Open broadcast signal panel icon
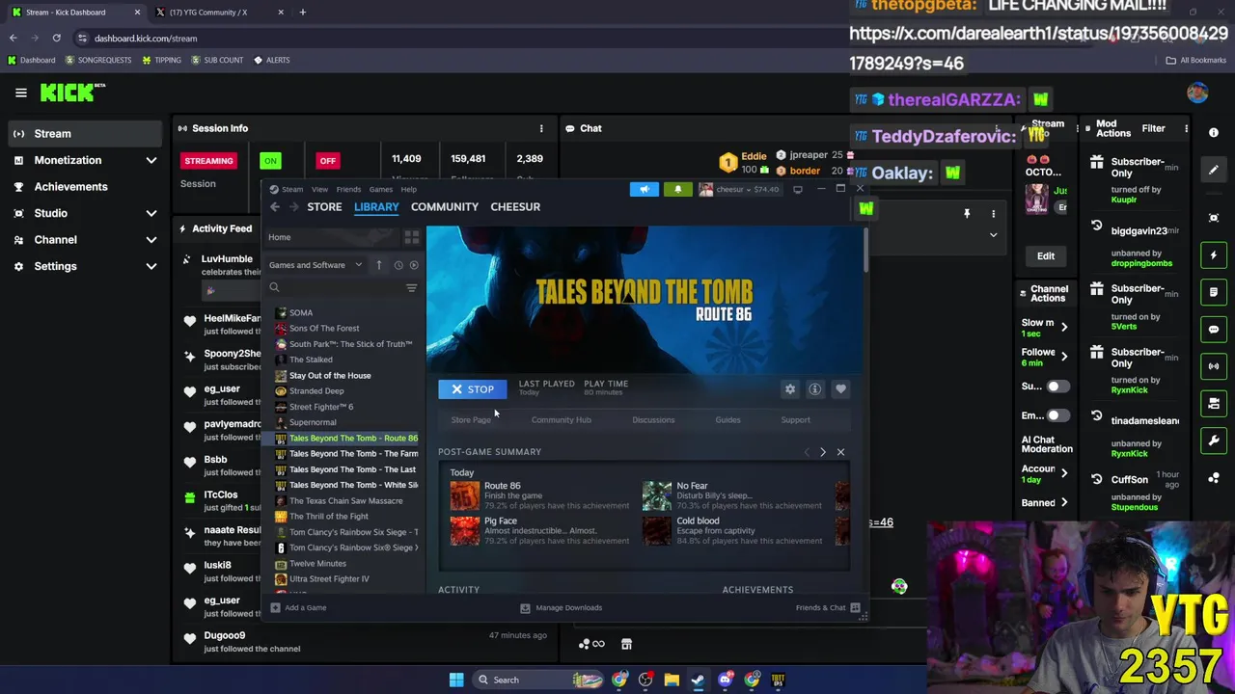1235x694 pixels. pos(1214,366)
